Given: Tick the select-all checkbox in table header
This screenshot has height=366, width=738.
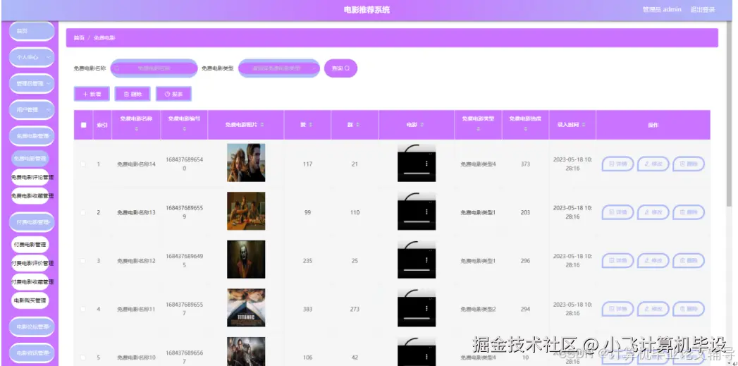Looking at the screenshot, I should coord(84,125).
